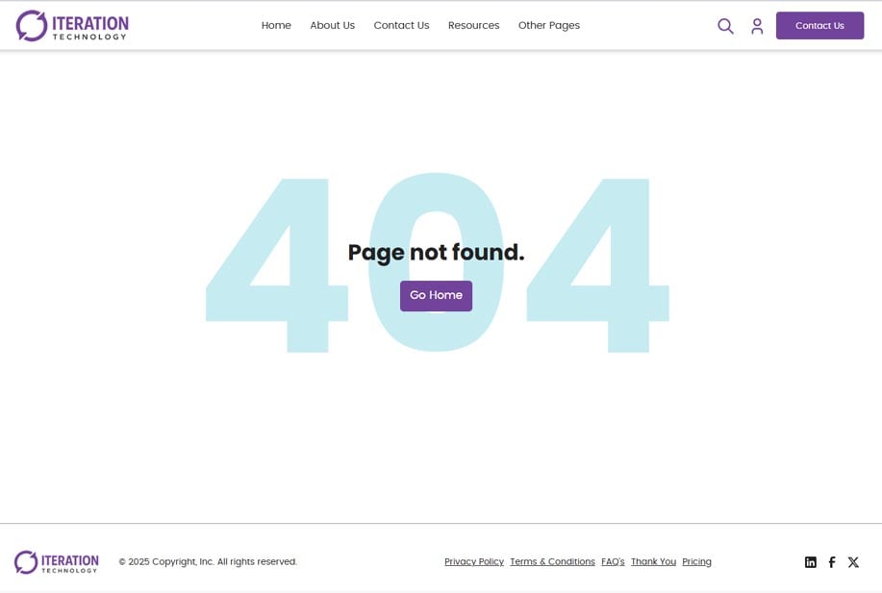Click the 'Page not found.' heading
Viewport: 882px width, 593px height.
436,253
